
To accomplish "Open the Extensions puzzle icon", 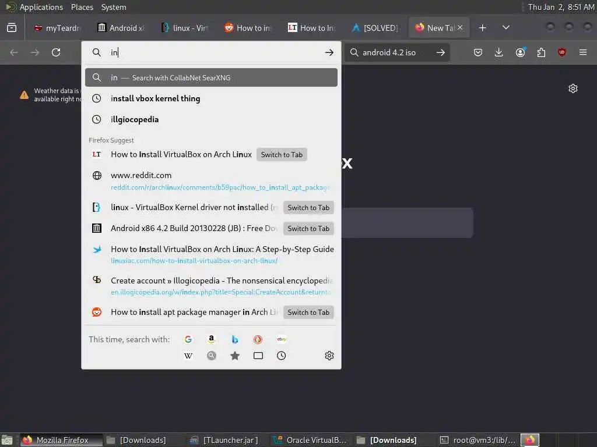I will coord(541,52).
